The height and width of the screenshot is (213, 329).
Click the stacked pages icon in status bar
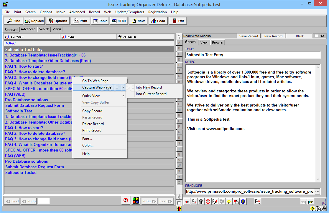318,209
